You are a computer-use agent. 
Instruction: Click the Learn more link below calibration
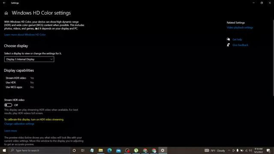10,131
